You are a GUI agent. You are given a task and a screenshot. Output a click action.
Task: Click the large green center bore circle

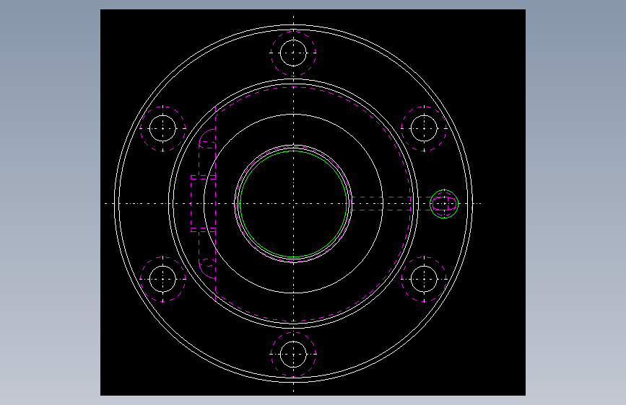pos(293,204)
